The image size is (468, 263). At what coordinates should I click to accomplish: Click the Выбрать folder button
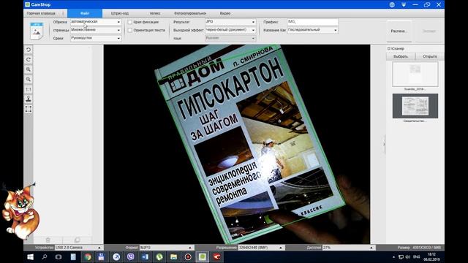point(401,56)
